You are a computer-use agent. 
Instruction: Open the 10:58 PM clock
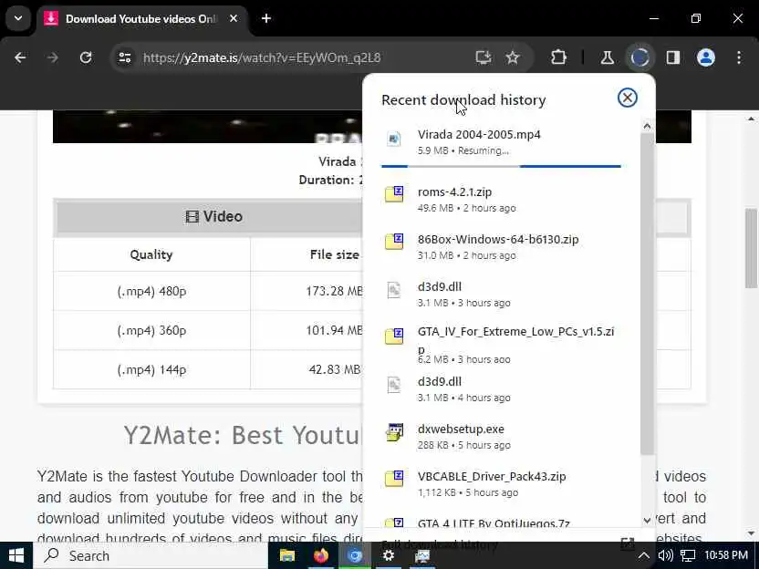click(x=726, y=555)
